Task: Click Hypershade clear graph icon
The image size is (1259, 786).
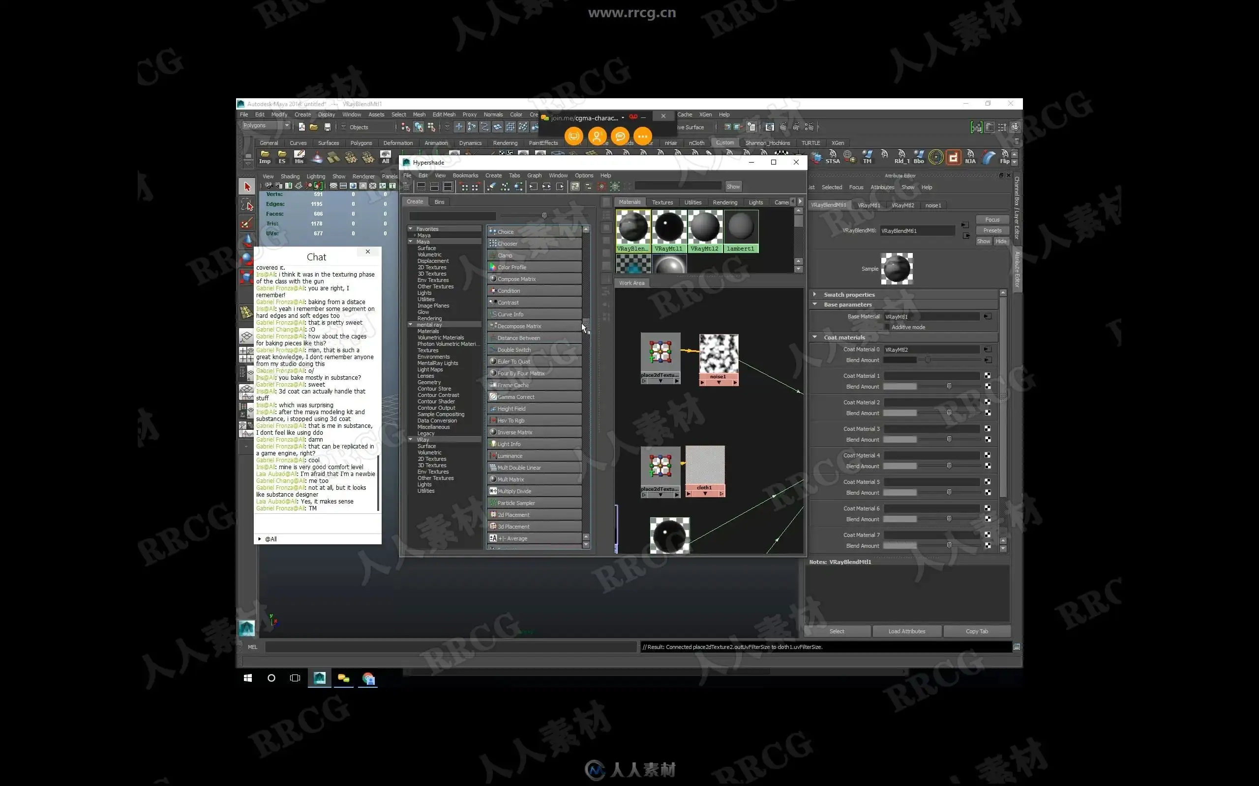Action: click(x=491, y=187)
